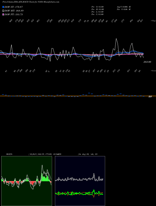The width and height of the screenshot is (156, 206).
Task: Click the blue DOW ST legend swatch
Action: pos(3,7)
